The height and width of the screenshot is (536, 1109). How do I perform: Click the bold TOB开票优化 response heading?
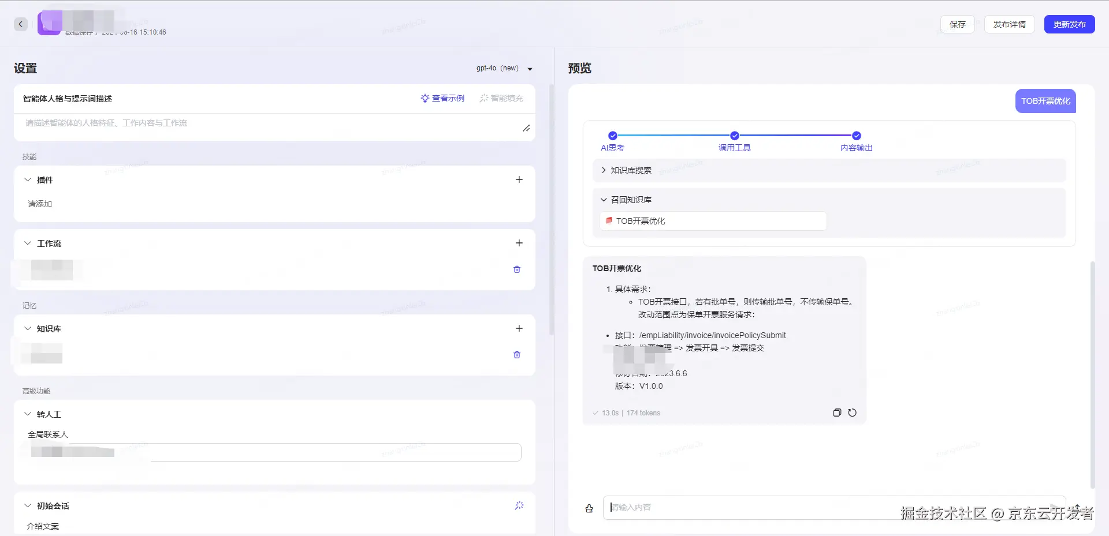tap(617, 268)
